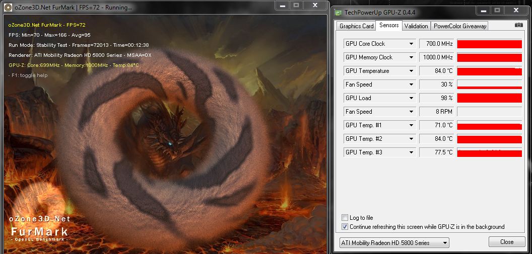Open the Validation tab
Screen dimensions: 532x254
click(x=416, y=26)
